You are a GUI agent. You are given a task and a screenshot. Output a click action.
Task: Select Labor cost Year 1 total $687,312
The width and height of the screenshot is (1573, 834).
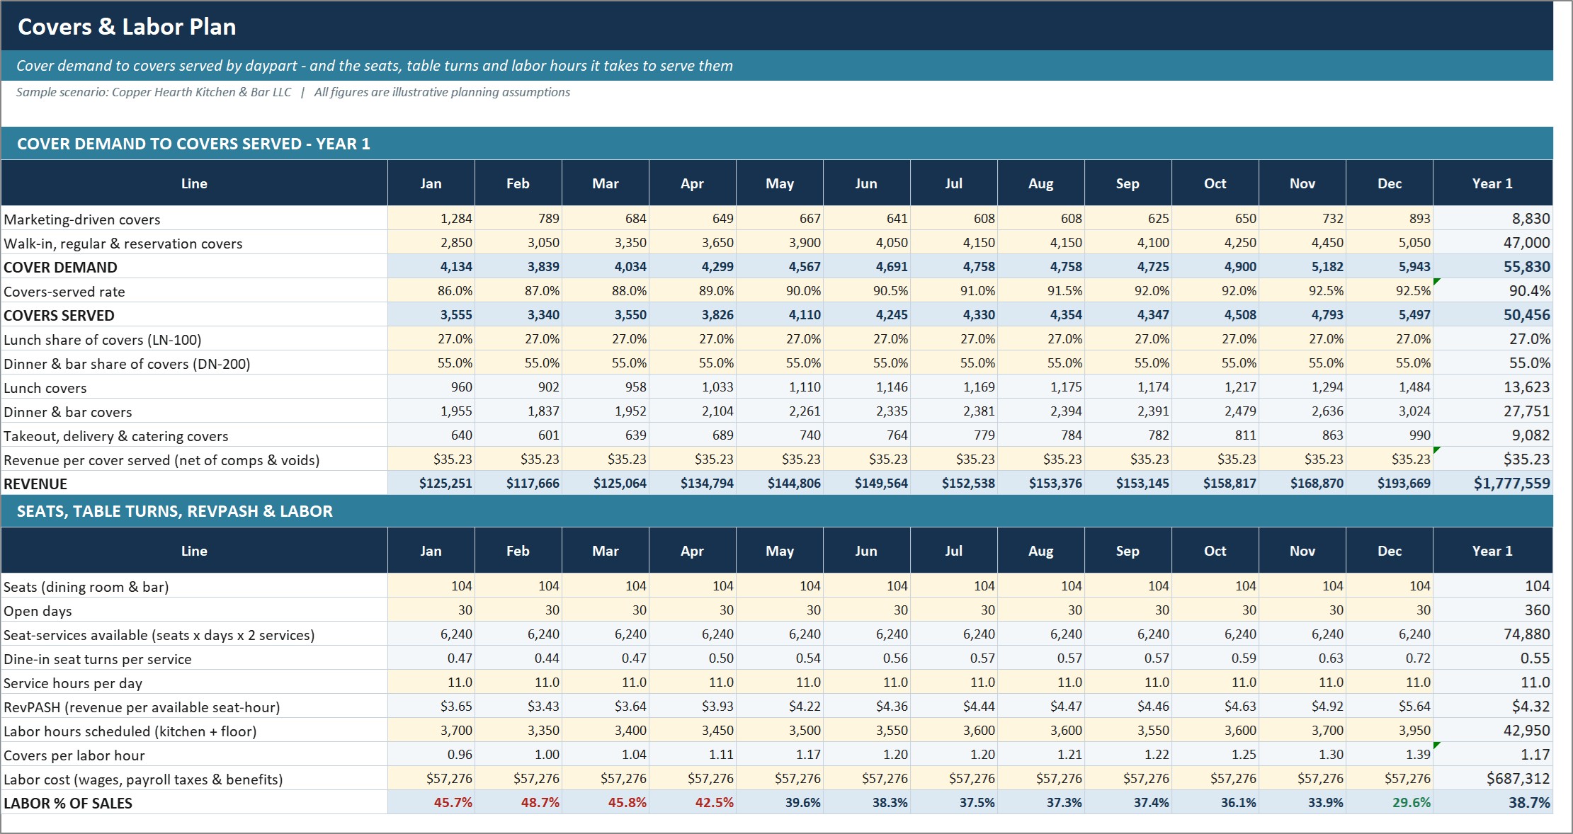(1493, 779)
